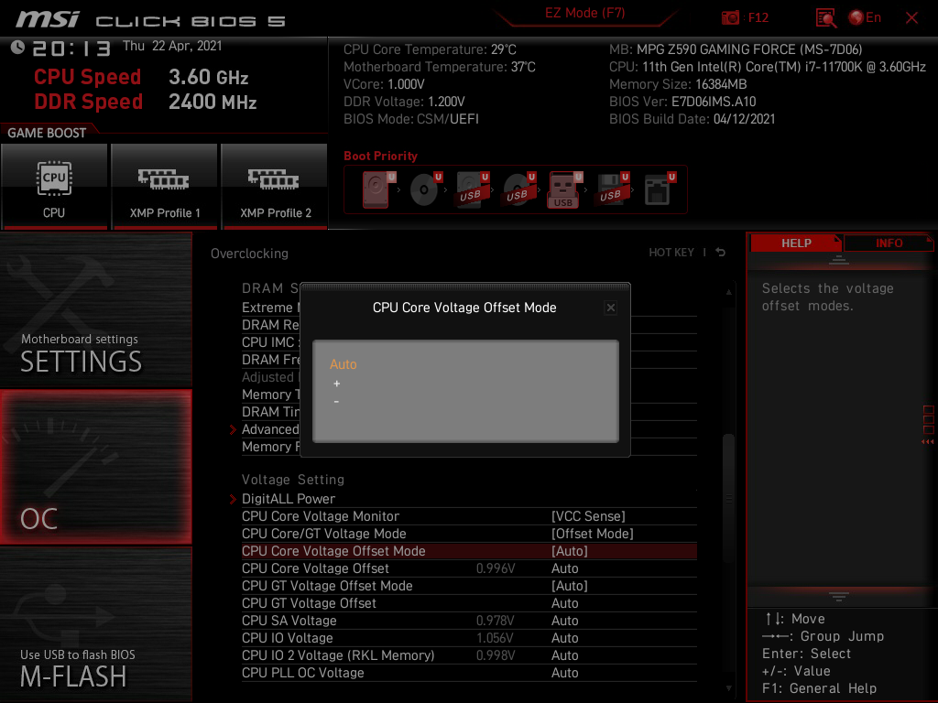Select the optical disc boot device icon

pyautogui.click(x=425, y=189)
